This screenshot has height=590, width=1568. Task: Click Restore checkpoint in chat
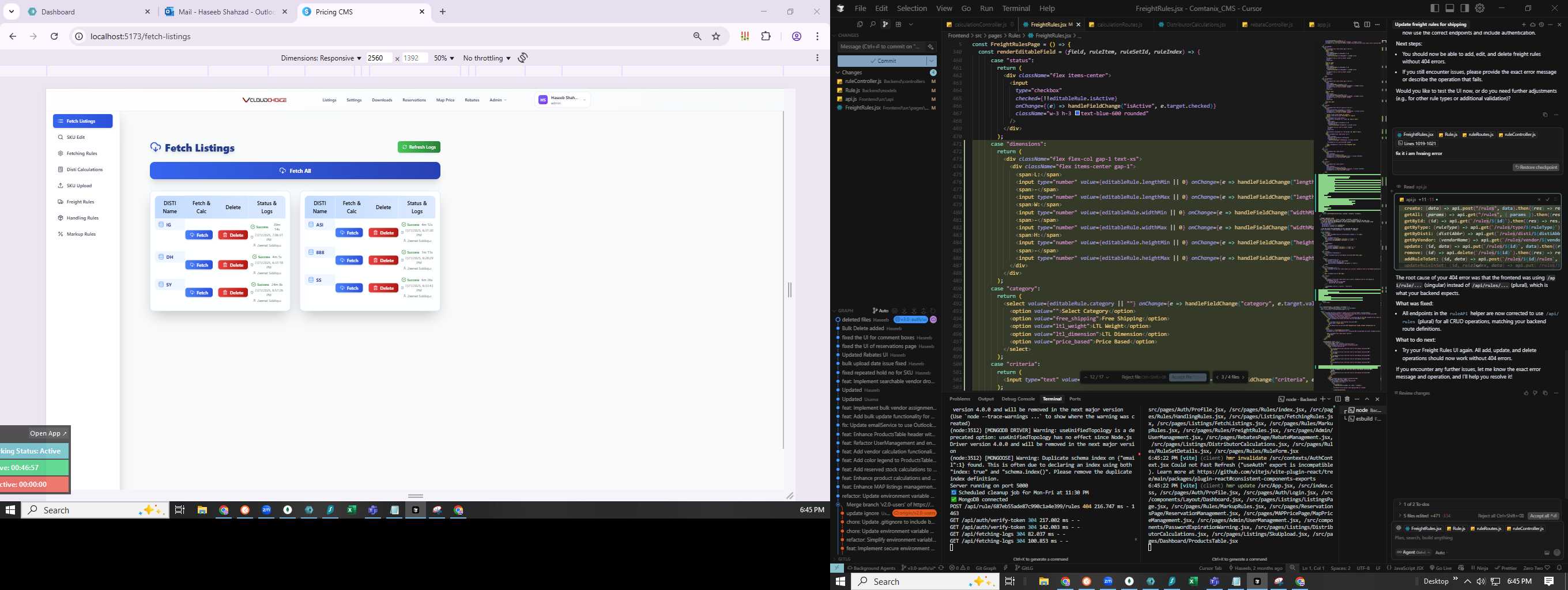[x=1536, y=167]
